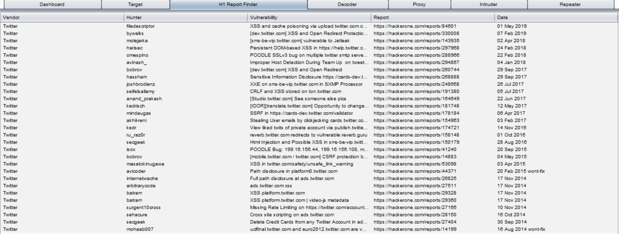Select 'Path disclosure in platform0' vulnerability cell
This screenshot has height=234, width=619.
pos(309,171)
